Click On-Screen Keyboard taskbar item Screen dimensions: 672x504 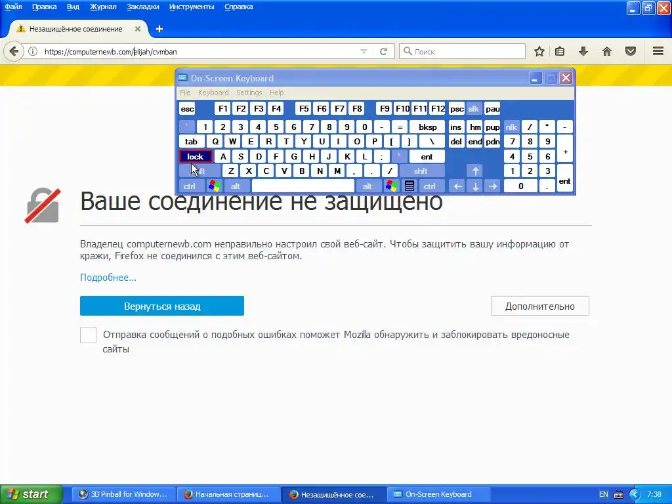(x=438, y=495)
